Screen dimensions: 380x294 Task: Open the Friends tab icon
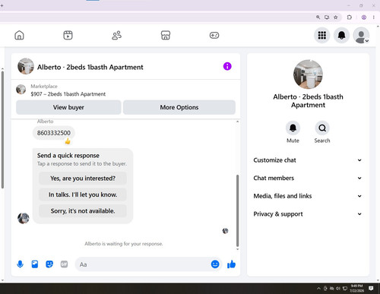pyautogui.click(x=116, y=35)
